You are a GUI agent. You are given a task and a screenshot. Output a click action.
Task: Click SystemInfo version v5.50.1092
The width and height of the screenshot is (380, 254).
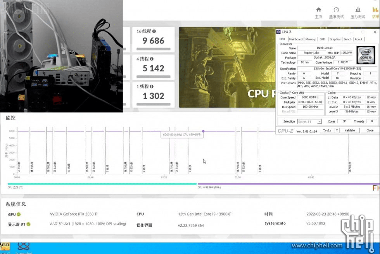click(316, 223)
